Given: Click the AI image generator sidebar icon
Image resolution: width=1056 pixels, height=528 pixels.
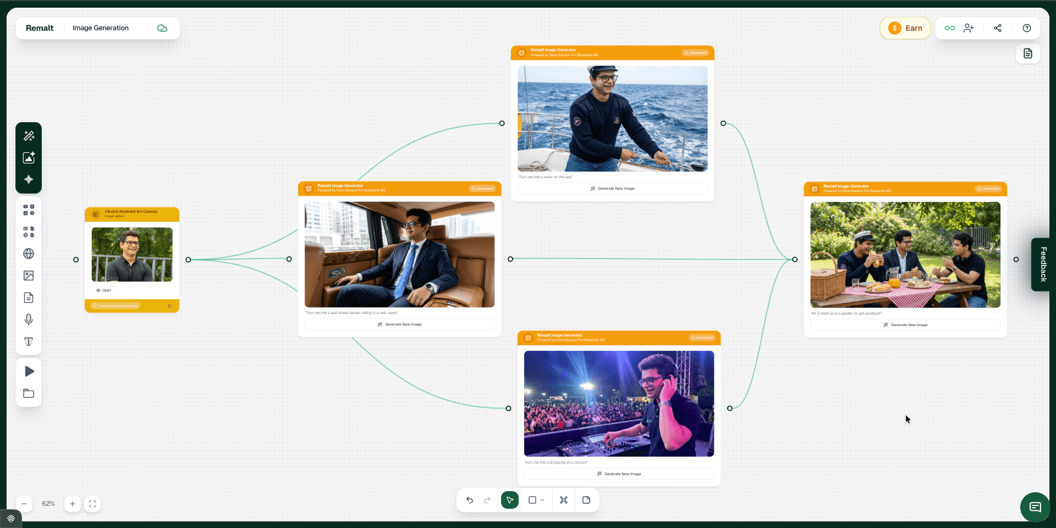Looking at the screenshot, I should [29, 158].
